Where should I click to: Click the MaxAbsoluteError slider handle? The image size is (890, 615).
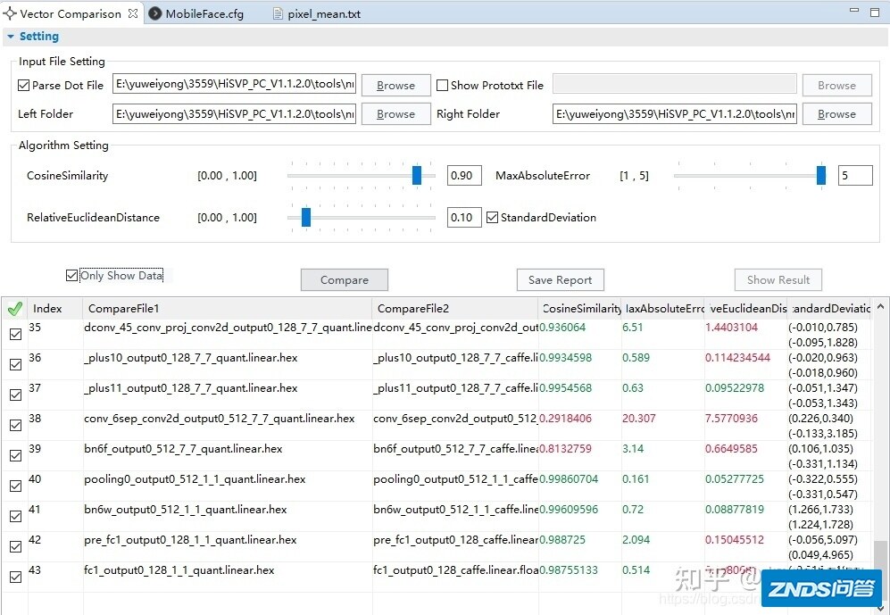(x=820, y=175)
